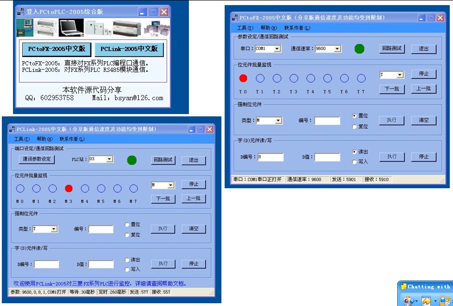This screenshot has width=453, height=306.
Task: Click 通讯参数设定 button in PCLink
Action: point(37,159)
